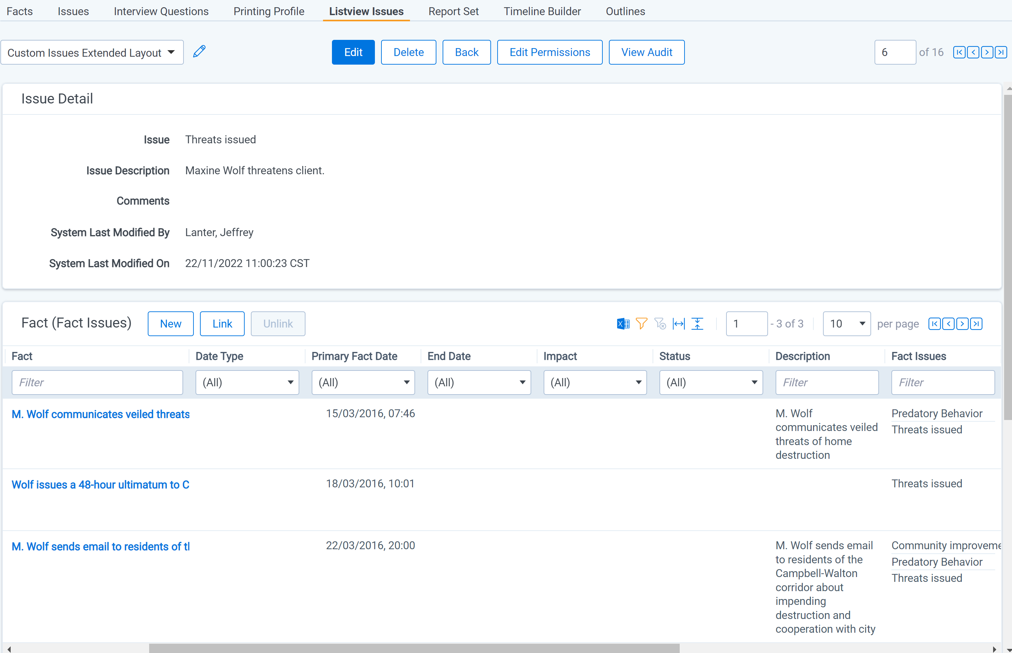Open Custom Issues Extended Layout dropdown
Image resolution: width=1012 pixels, height=653 pixels.
pos(92,52)
